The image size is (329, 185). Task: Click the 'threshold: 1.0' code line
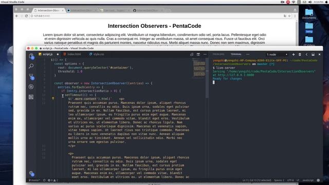pyautogui.click(x=70, y=71)
